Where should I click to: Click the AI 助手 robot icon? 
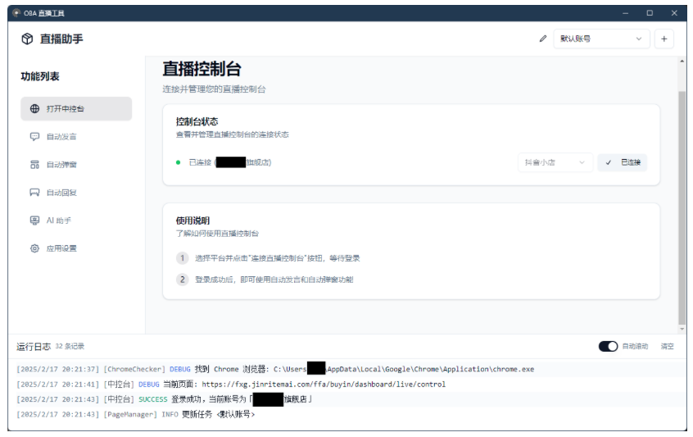[34, 221]
